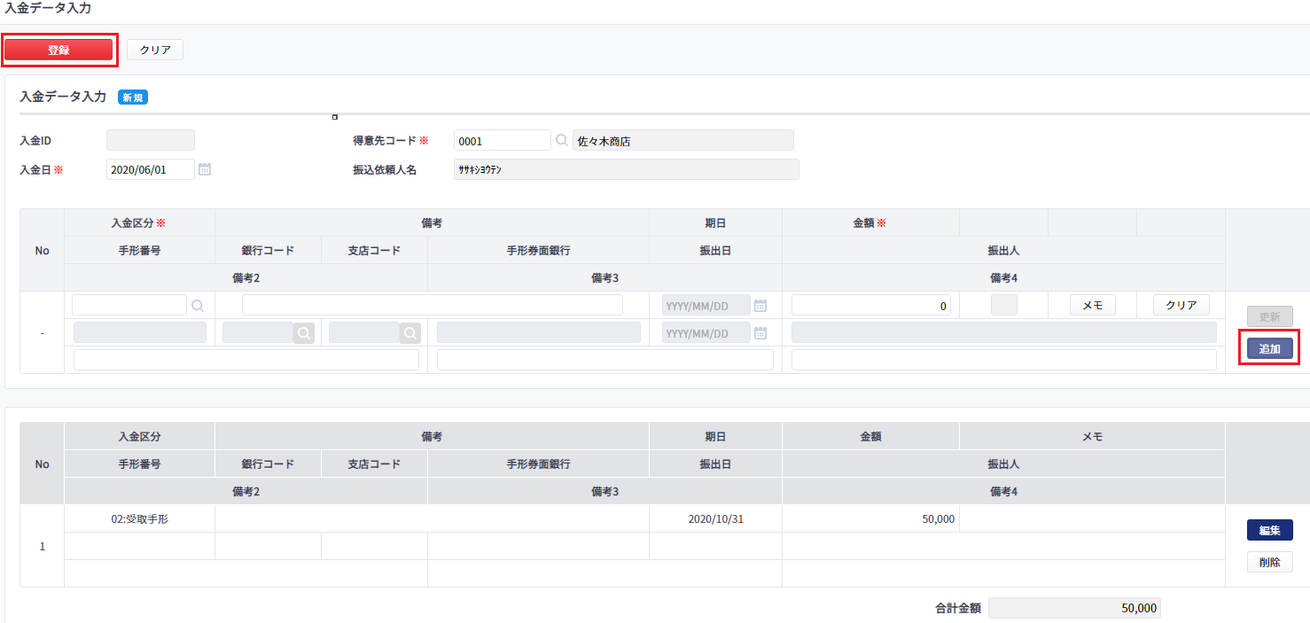Screen dimensions: 1310x623
Task: Click the 備考2 input field
Action: pyautogui.click(x=246, y=360)
